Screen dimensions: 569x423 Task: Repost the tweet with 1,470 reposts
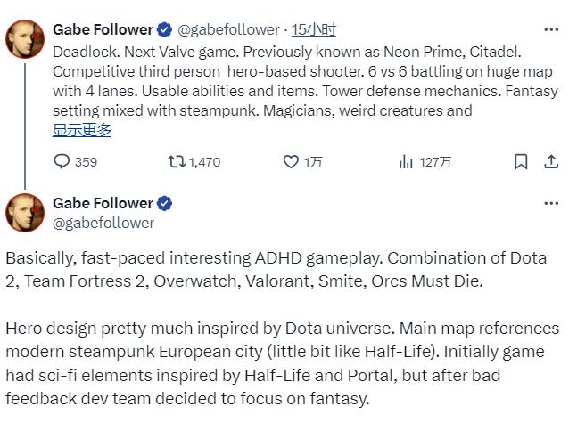pyautogui.click(x=177, y=161)
